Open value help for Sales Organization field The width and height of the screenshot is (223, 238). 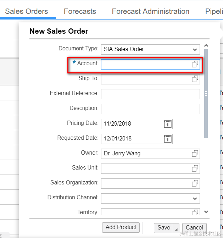point(195,183)
